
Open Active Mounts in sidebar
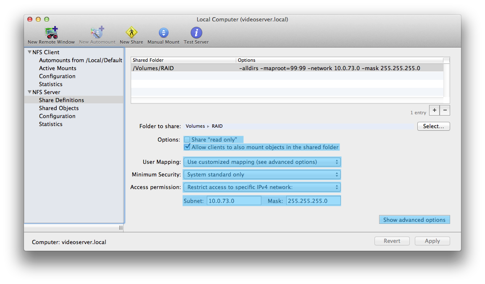58,68
